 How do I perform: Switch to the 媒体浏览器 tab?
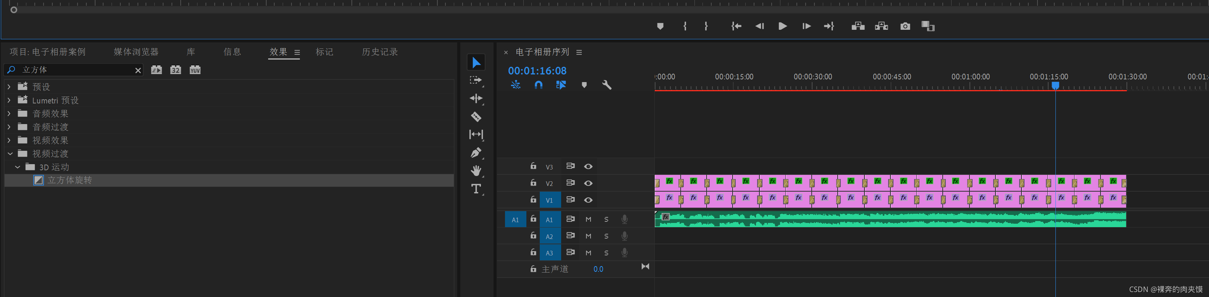coord(136,52)
